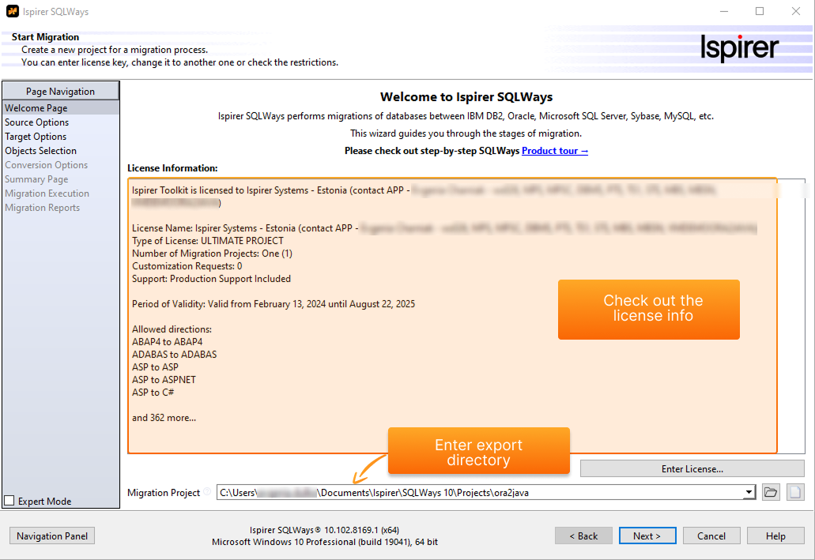Select Objects Selection navigation entry
The height and width of the screenshot is (560, 815).
click(x=40, y=150)
